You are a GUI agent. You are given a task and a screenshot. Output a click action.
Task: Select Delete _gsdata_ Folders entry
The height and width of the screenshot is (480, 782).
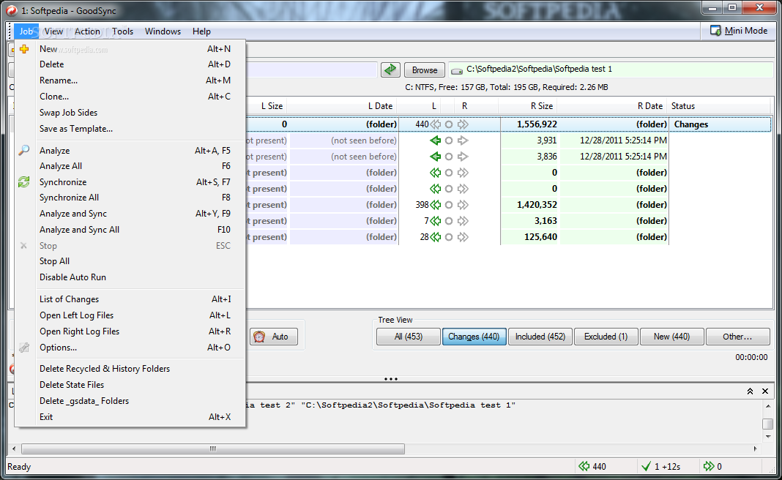(x=130, y=401)
